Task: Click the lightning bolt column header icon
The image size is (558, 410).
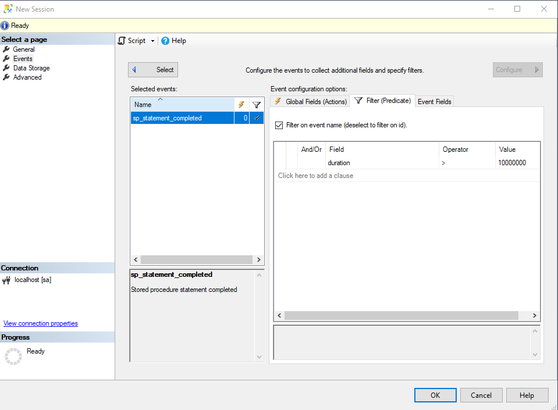Action: coord(241,105)
